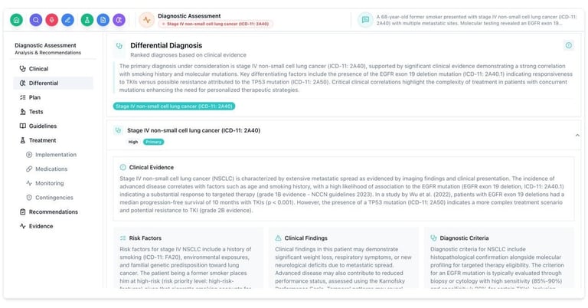Click the green home icon

tap(17, 20)
